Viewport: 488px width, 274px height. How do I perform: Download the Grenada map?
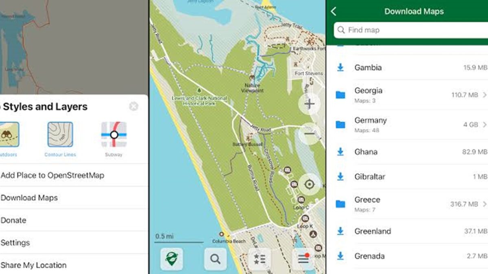[x=340, y=256]
